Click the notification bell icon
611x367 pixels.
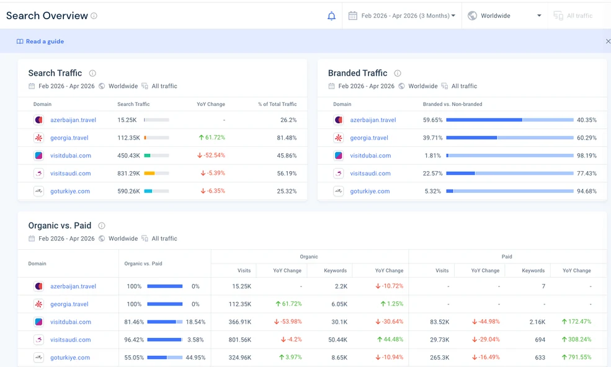[331, 16]
